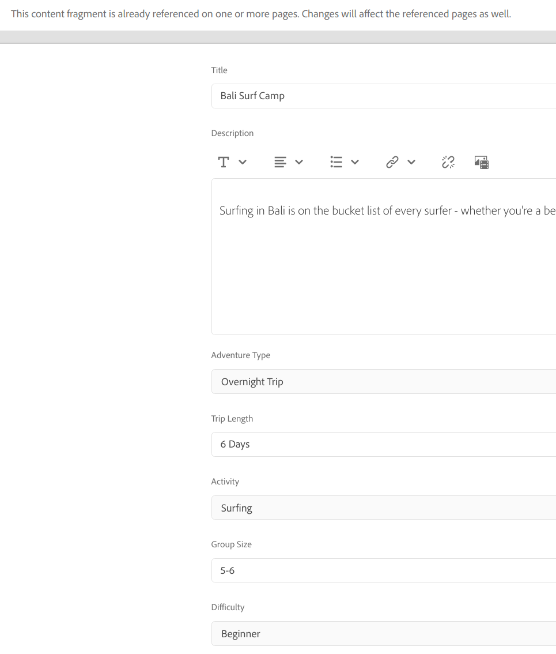The height and width of the screenshot is (654, 556).
Task: Click the Group Size label
Action: 231,545
